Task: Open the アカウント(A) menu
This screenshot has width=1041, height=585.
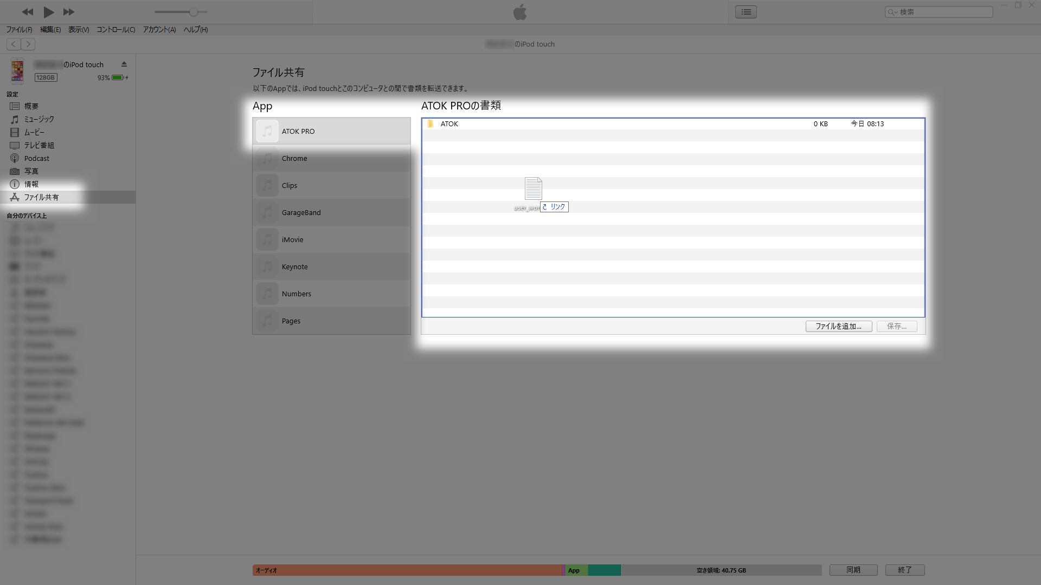Action: [x=159, y=30]
